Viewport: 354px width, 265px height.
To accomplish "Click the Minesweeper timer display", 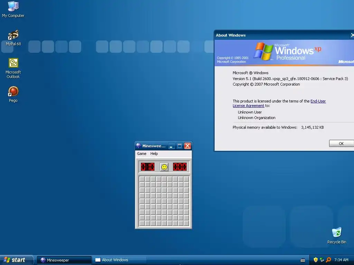I will click(180, 167).
